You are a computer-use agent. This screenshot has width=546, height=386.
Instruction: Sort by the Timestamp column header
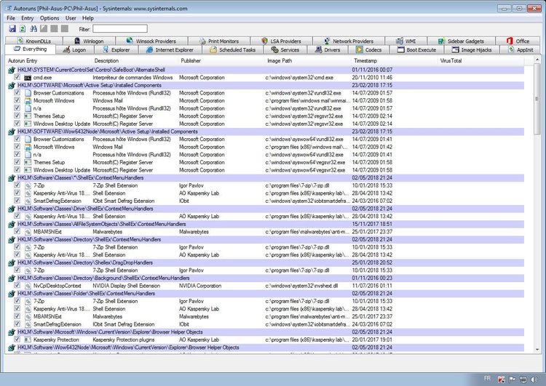pyautogui.click(x=395, y=61)
